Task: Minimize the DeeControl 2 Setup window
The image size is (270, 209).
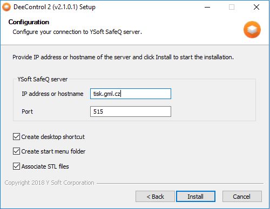Action: pyautogui.click(x=207, y=7)
